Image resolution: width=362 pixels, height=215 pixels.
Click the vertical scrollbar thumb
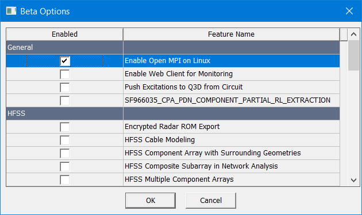click(353, 55)
